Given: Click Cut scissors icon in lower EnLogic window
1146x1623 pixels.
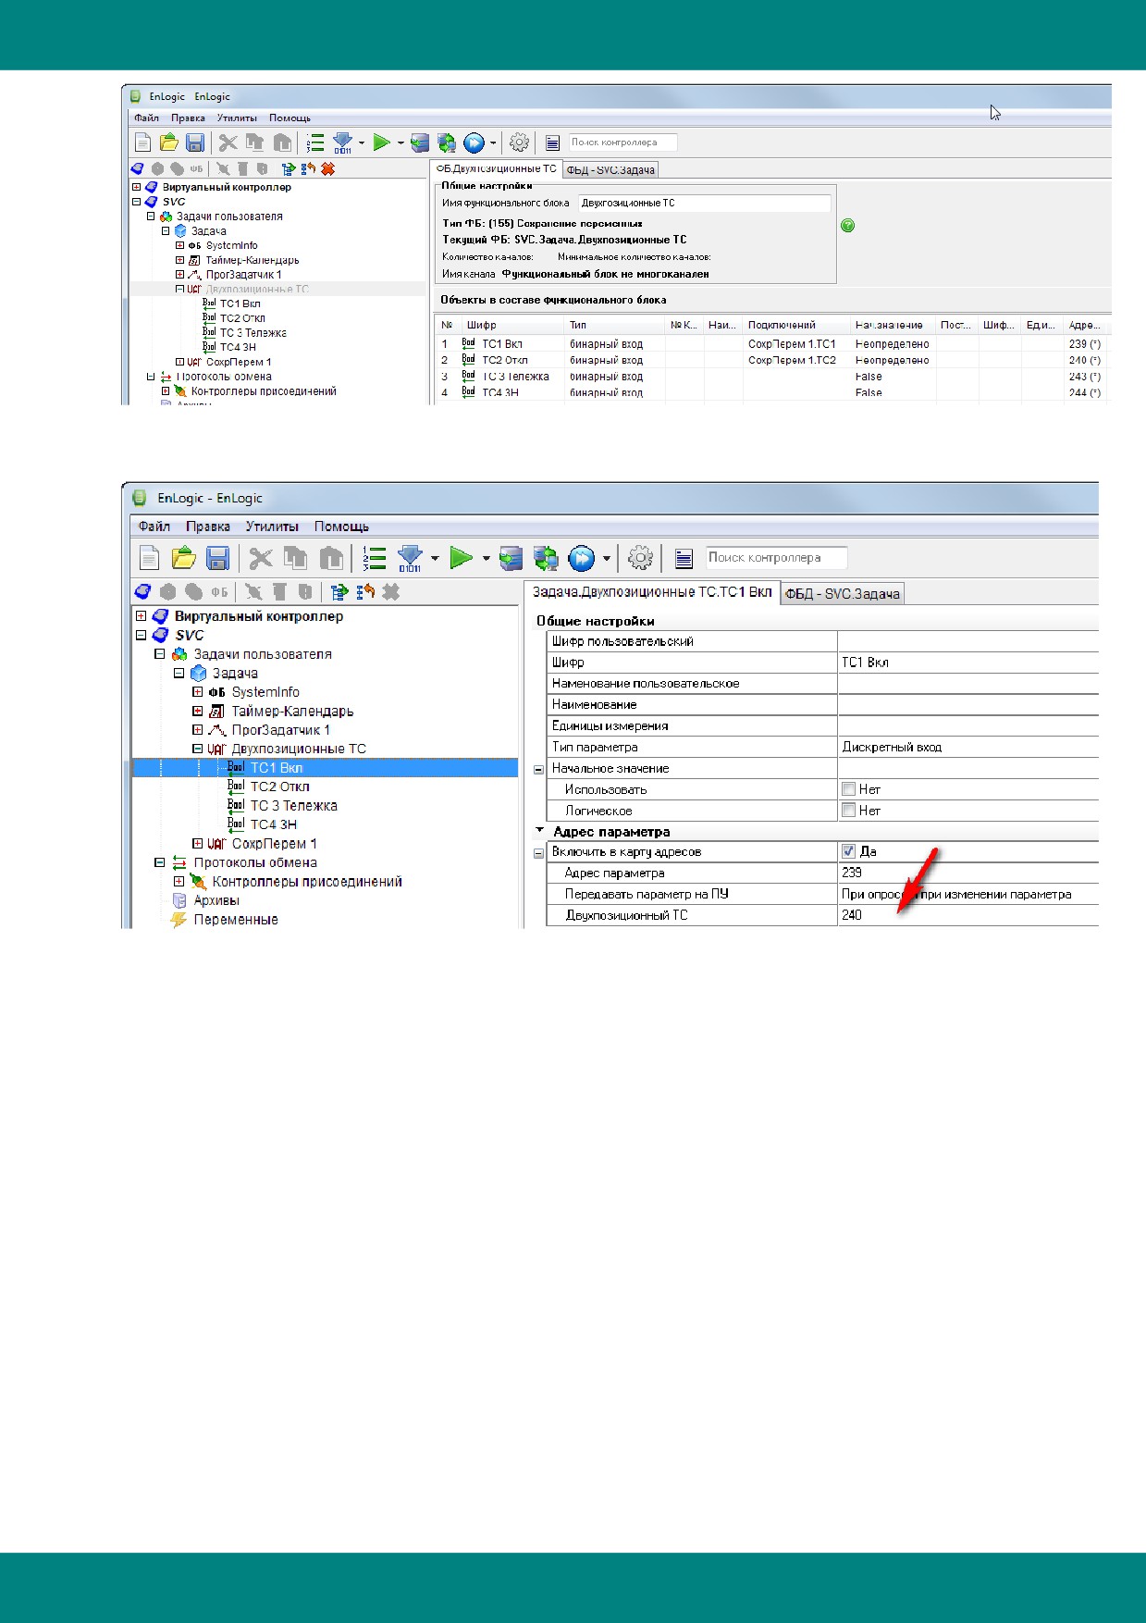Looking at the screenshot, I should [x=261, y=558].
